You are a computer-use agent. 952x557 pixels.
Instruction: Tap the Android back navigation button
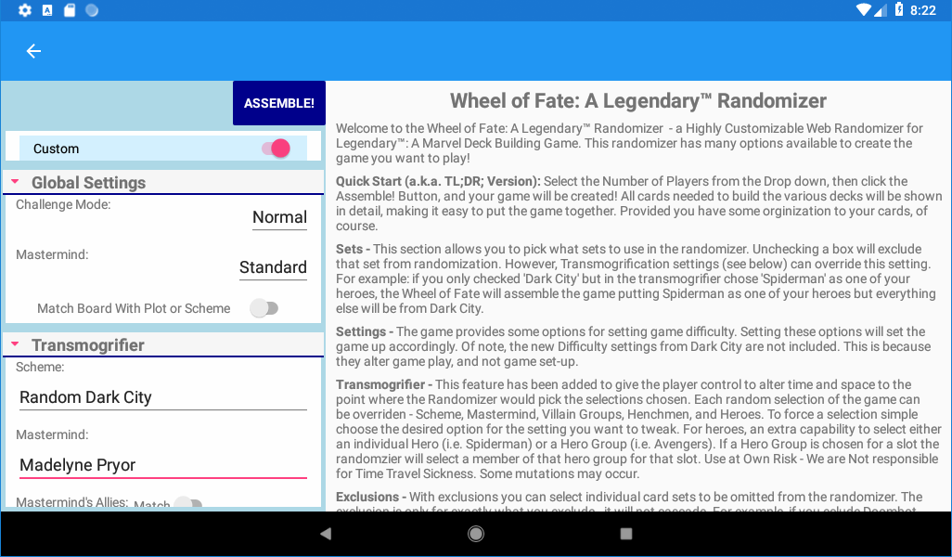326,534
